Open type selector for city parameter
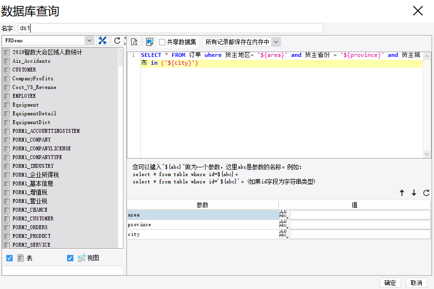Screen dimensions: 434x289 coord(284,234)
